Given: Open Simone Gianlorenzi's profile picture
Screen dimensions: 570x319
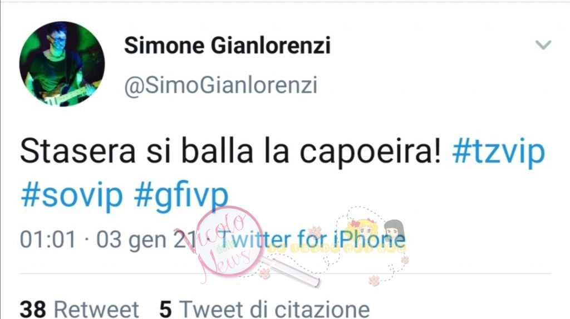Looking at the screenshot, I should coord(62,64).
